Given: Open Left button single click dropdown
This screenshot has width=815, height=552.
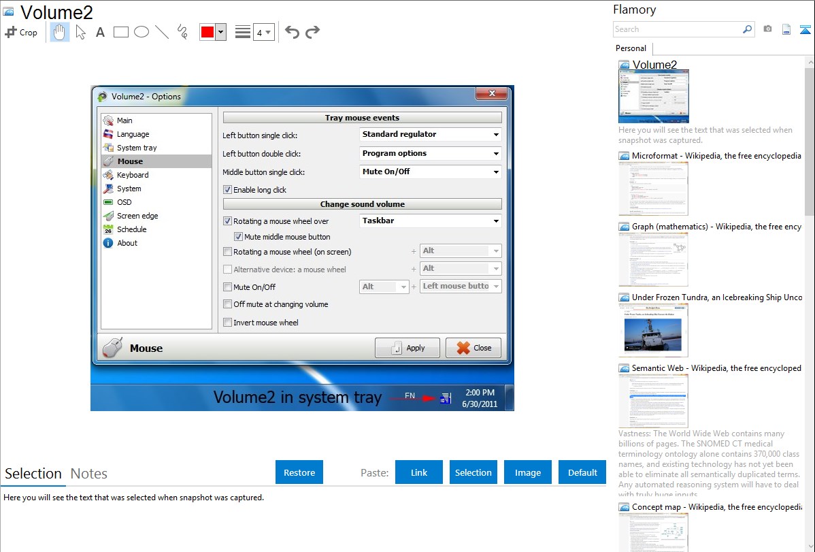Looking at the screenshot, I should point(431,134).
